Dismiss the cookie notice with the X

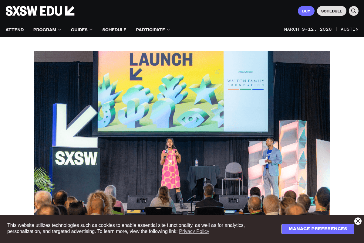[358, 221]
